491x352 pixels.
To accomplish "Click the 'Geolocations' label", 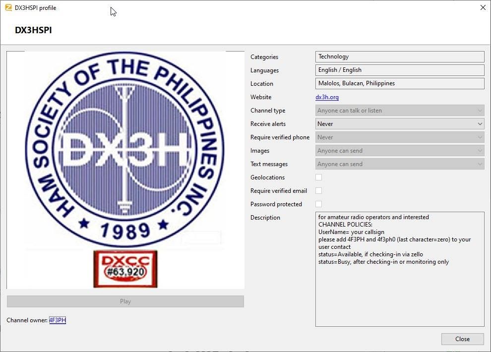I will pyautogui.click(x=267, y=177).
